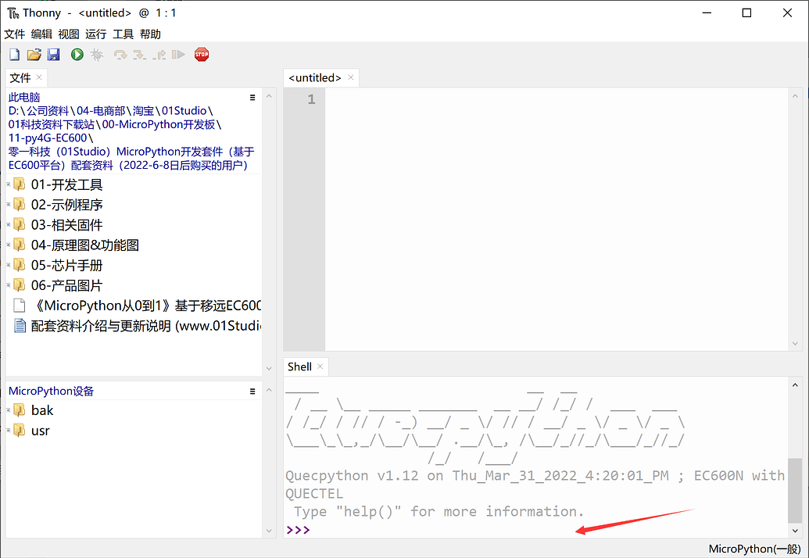Click folder icon of bak on device
809x558 pixels.
click(x=19, y=410)
